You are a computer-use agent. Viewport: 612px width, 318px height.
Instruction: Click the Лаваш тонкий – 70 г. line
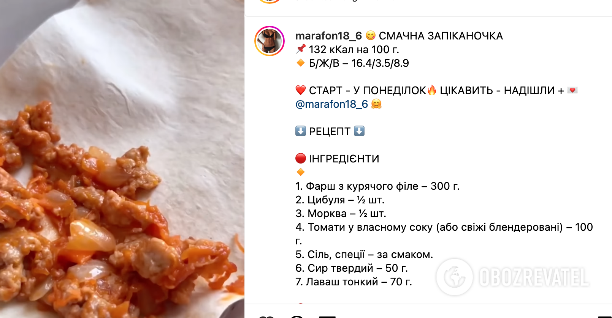[x=354, y=282]
